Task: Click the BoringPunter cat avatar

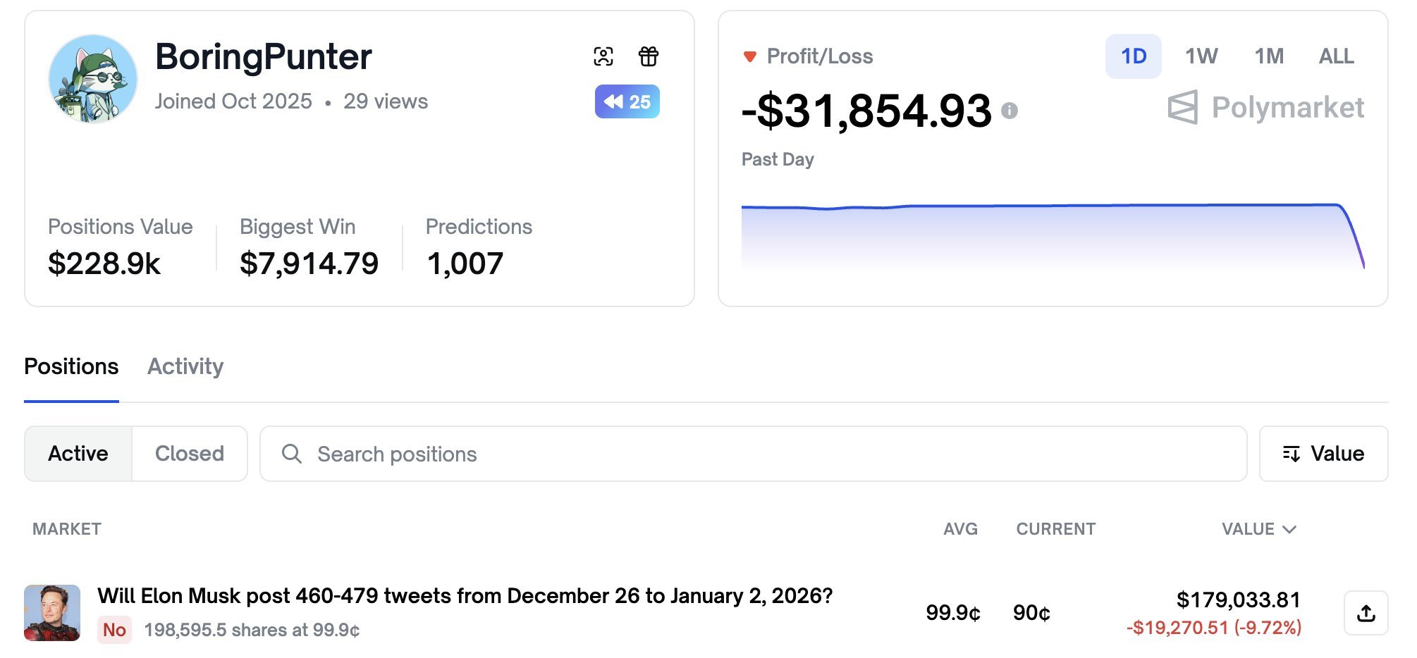Action: (x=92, y=79)
